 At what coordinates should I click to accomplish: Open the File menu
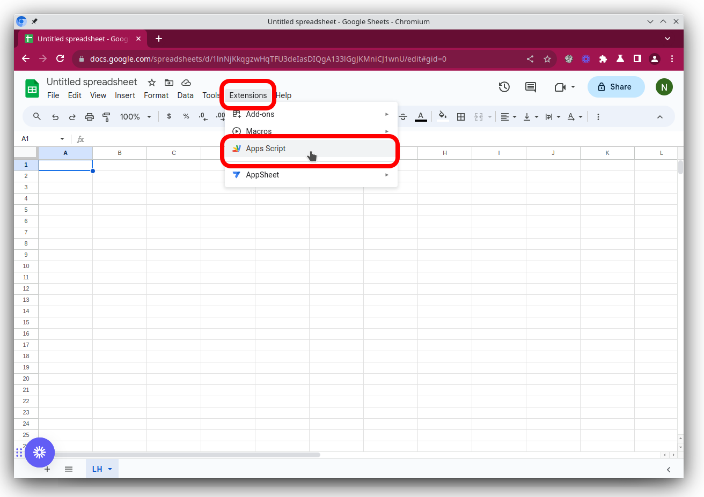coord(53,95)
